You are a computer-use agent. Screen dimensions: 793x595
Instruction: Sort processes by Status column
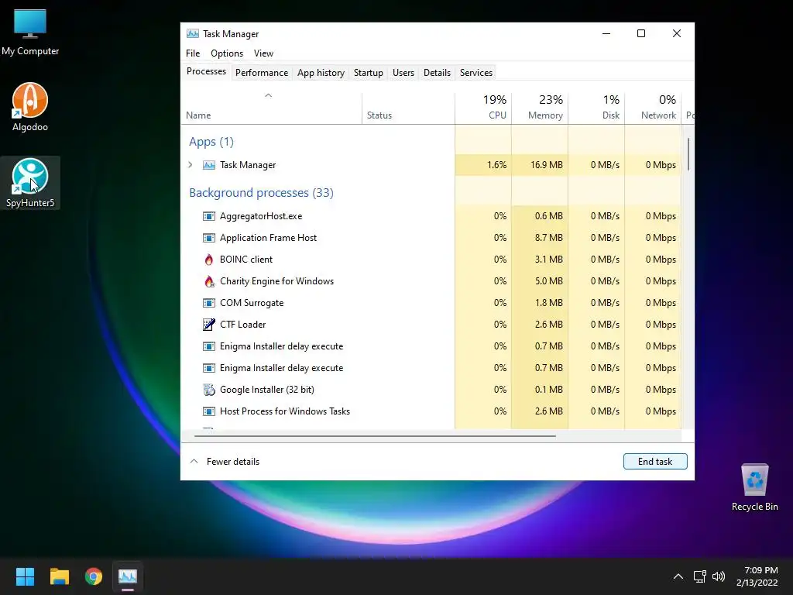point(408,108)
